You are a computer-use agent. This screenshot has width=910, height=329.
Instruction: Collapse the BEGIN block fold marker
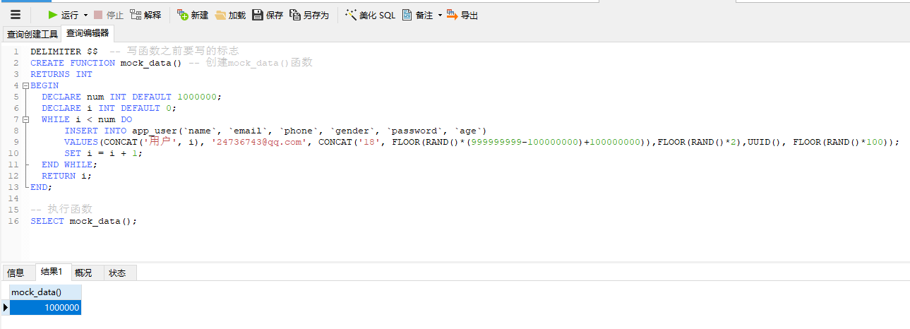click(25, 85)
